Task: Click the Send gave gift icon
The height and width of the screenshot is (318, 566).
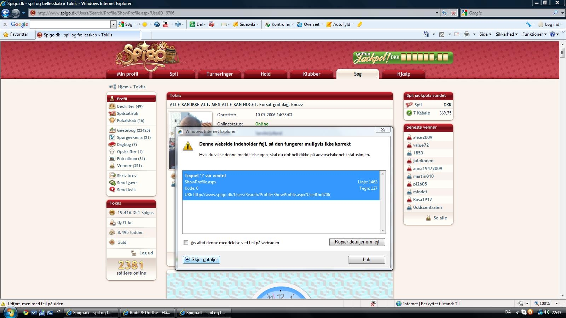Action: pos(112,183)
